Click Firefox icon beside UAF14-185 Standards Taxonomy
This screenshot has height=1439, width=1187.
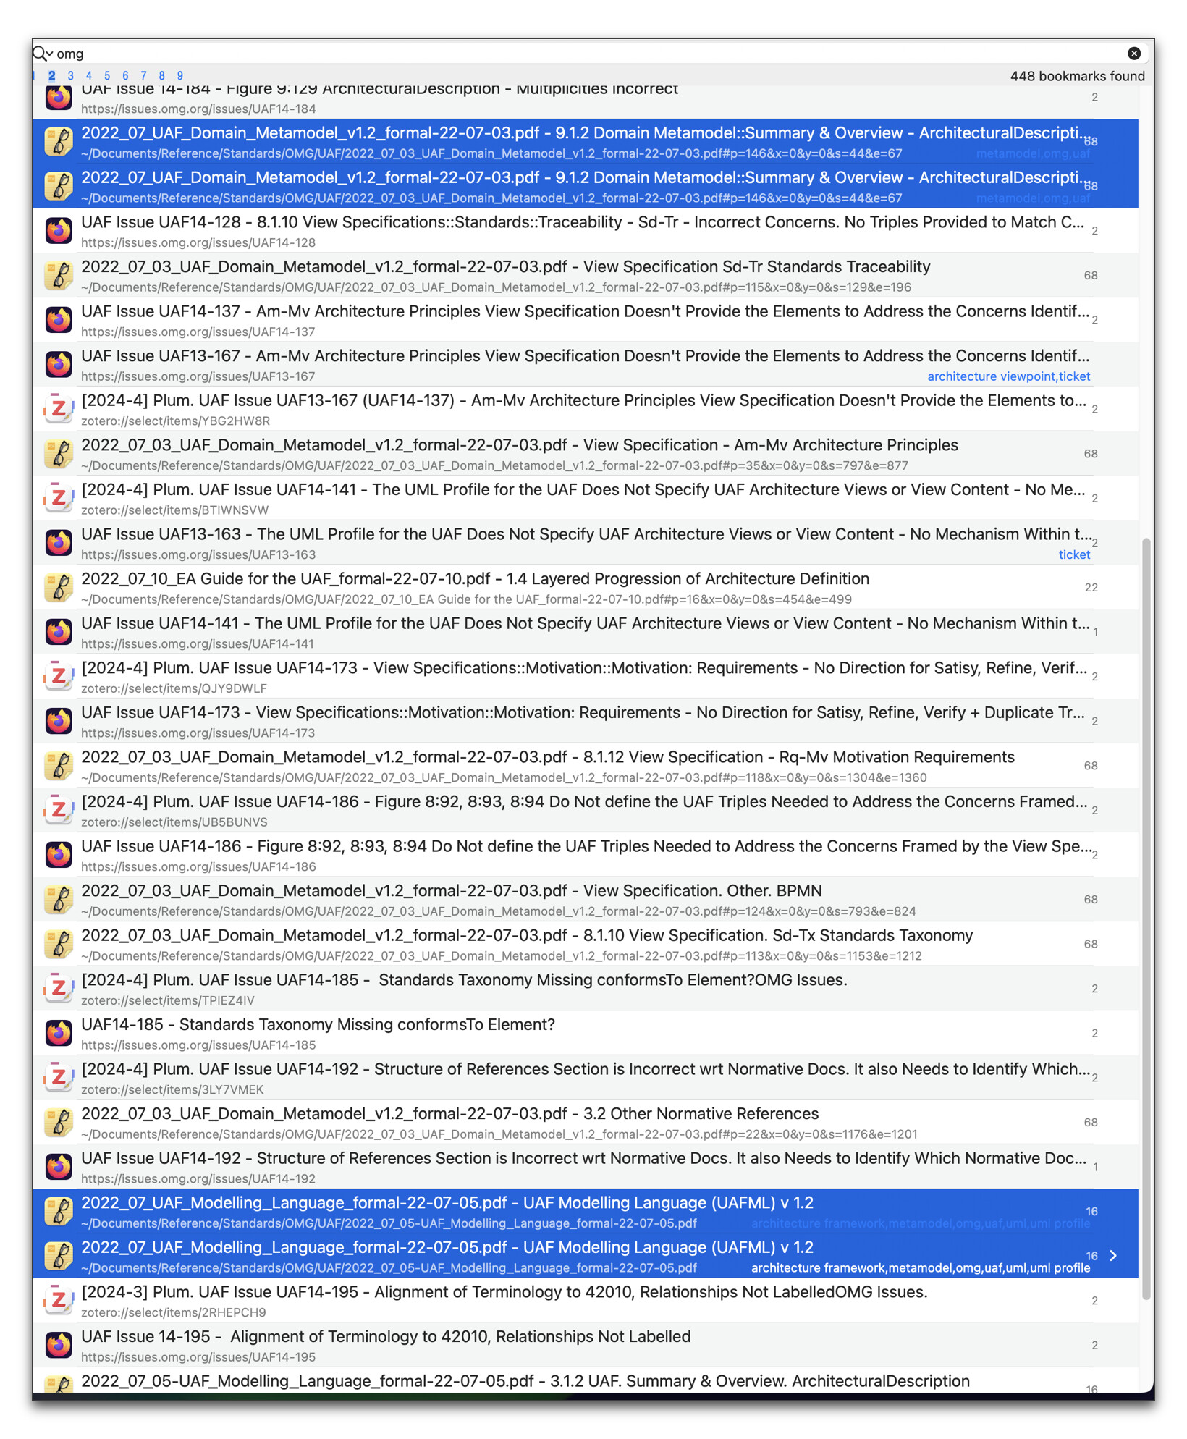pos(59,1033)
